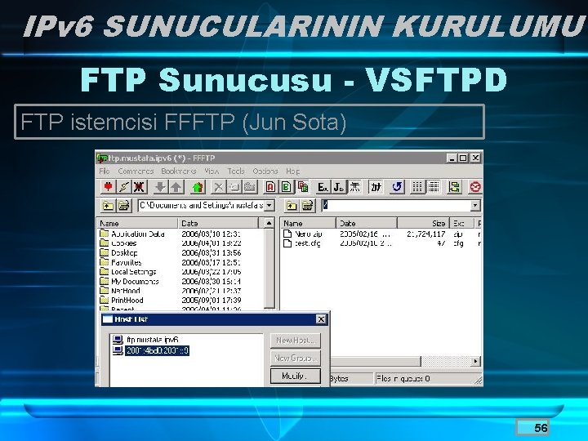Image resolution: width=588 pixels, height=441 pixels.
Task: Click the green house toolbar icon
Action: point(198,187)
